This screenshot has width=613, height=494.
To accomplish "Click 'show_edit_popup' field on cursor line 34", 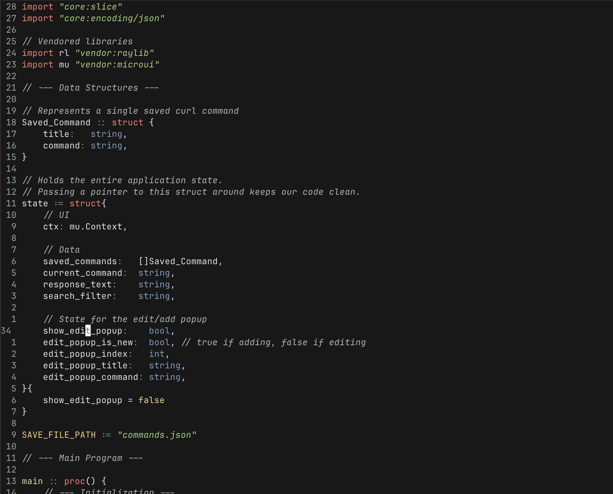I will coord(83,331).
